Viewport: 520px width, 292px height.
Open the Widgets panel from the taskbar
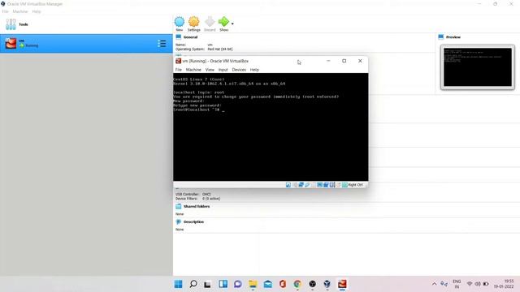coord(223,284)
